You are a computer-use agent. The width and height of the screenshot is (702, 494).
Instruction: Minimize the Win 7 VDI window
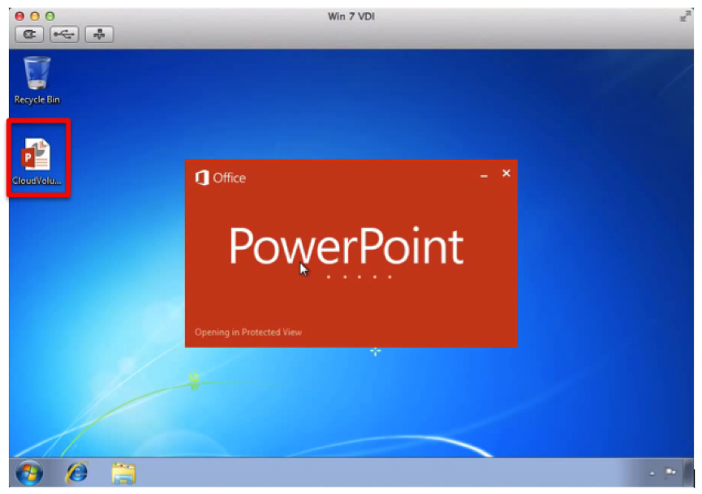click(x=34, y=16)
